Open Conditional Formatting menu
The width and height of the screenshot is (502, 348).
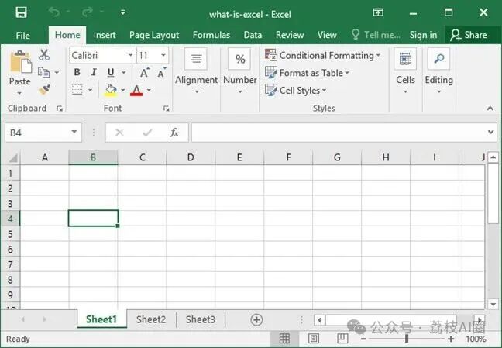tap(323, 56)
